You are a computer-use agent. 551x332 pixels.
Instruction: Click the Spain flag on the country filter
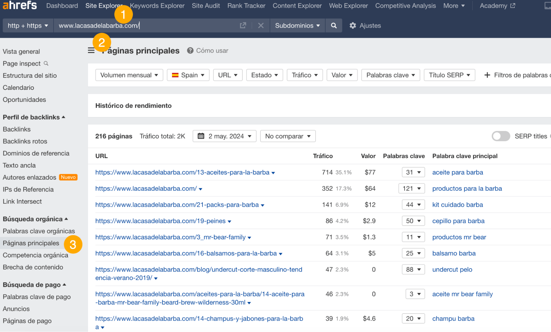click(176, 75)
